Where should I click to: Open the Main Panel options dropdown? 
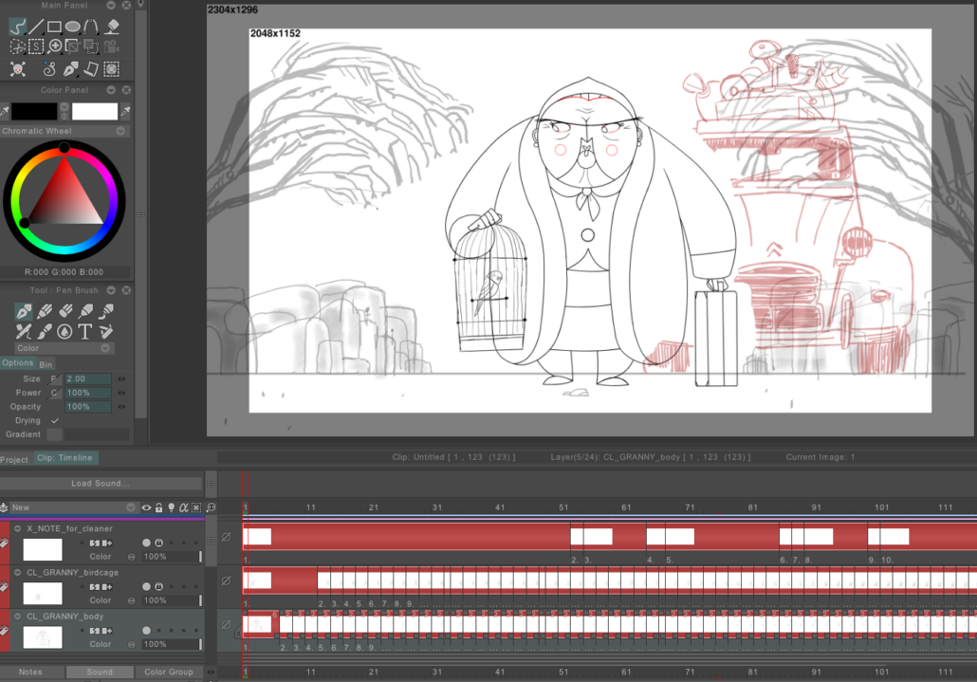tap(111, 5)
